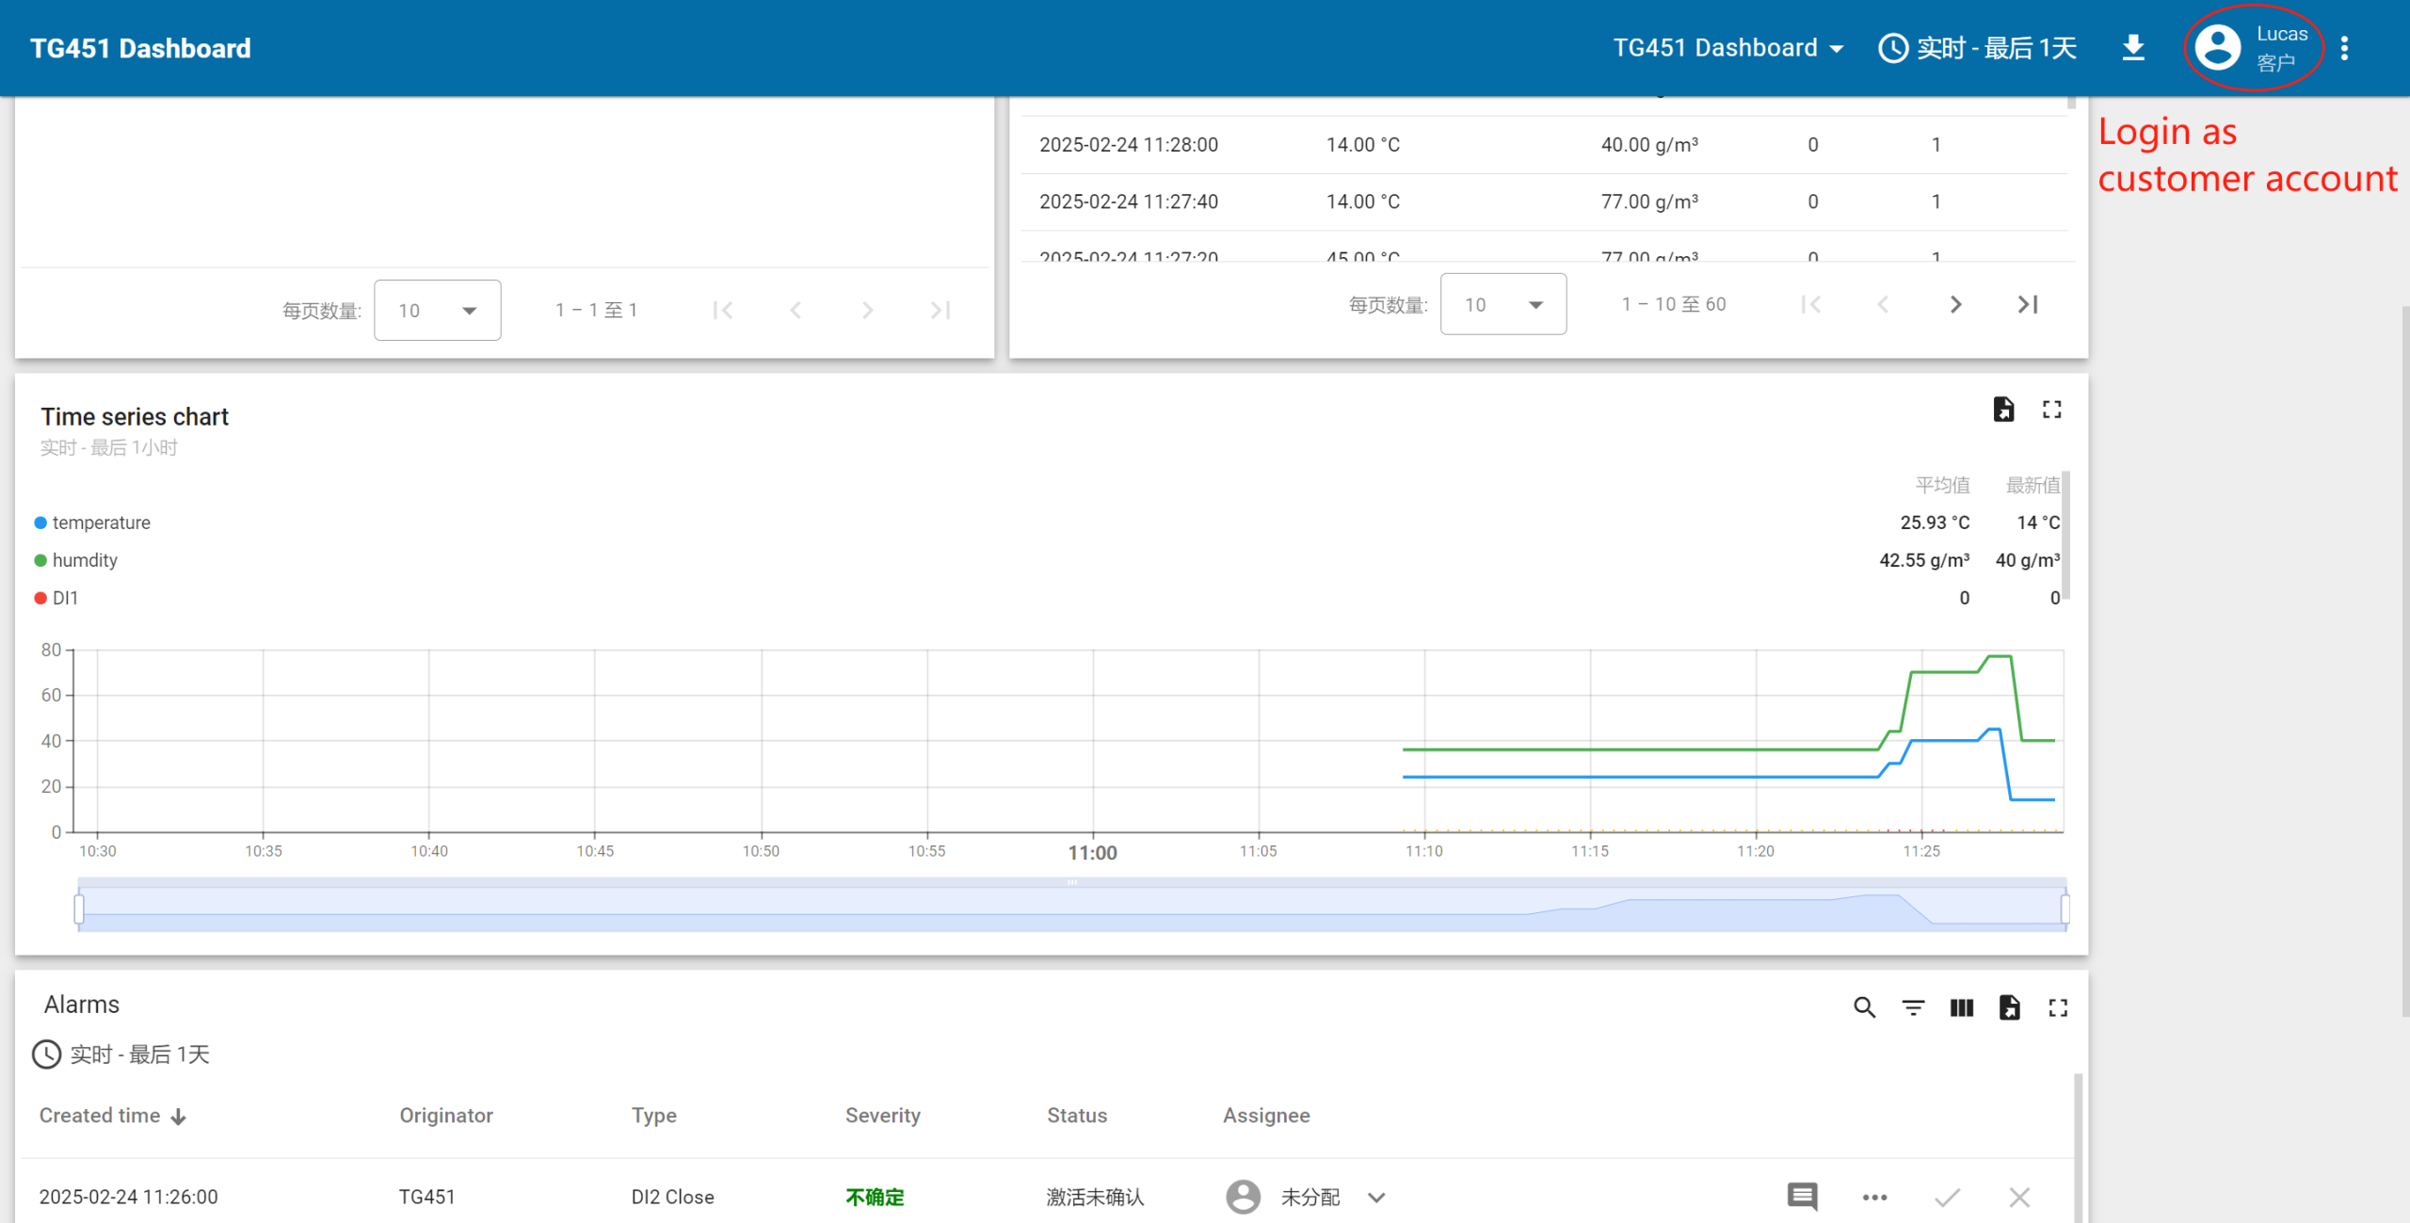Click the Lucas user avatar icon
This screenshot has width=2410, height=1223.
(2217, 48)
